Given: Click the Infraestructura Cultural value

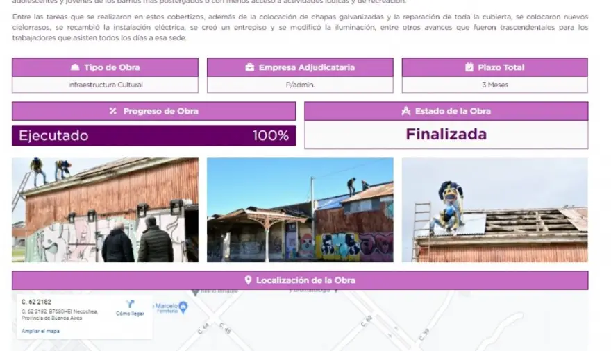Looking at the screenshot, I should [x=106, y=85].
